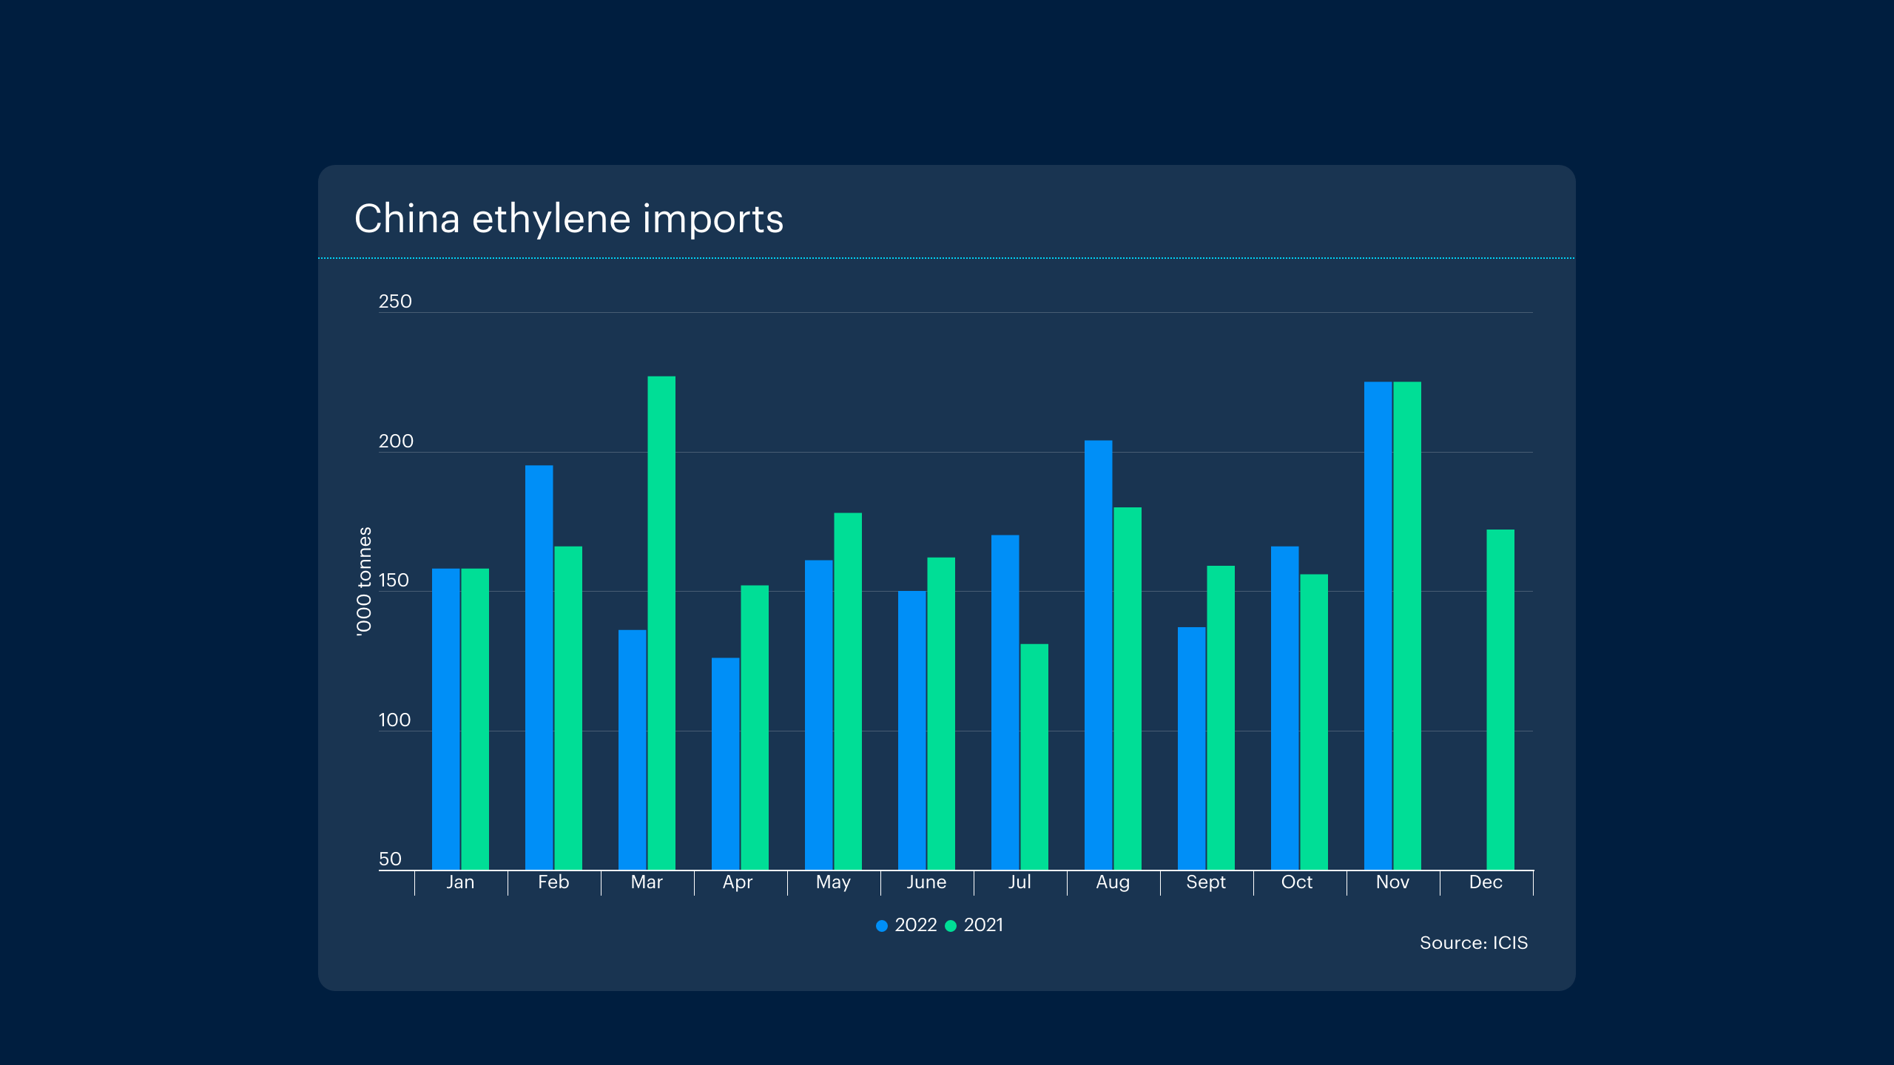Select the green March 2021 bar

(661, 623)
